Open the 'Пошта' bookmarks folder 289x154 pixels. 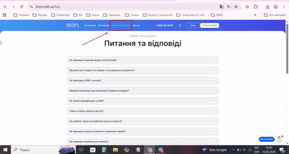[132, 15]
